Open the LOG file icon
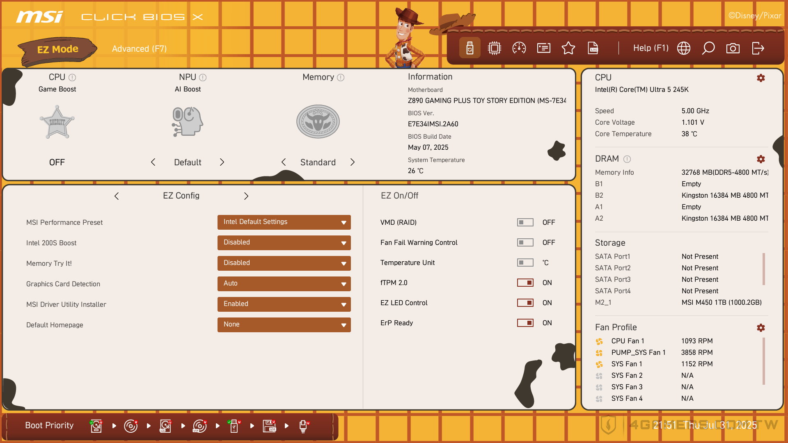 (593, 48)
